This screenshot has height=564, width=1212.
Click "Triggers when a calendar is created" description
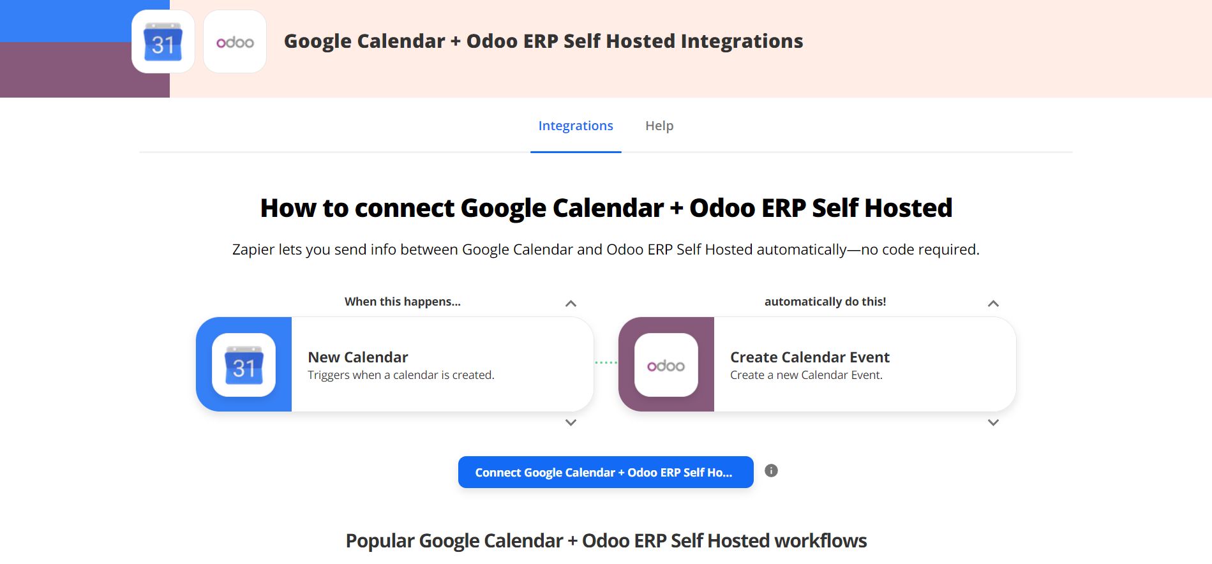click(401, 375)
